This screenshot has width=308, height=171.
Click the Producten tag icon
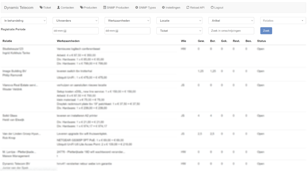(x=82, y=8)
